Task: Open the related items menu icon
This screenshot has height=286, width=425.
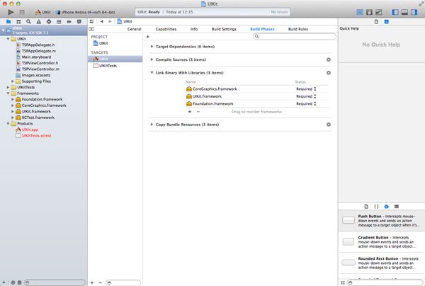Action: click(91, 21)
